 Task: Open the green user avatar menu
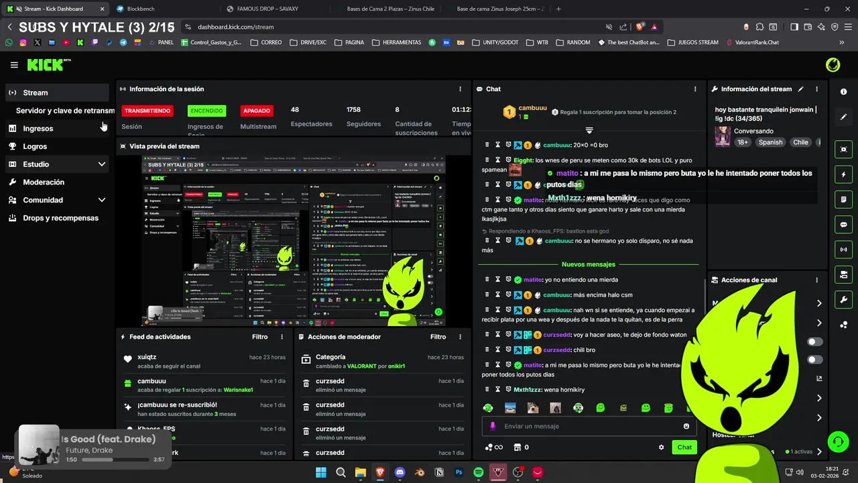click(833, 65)
